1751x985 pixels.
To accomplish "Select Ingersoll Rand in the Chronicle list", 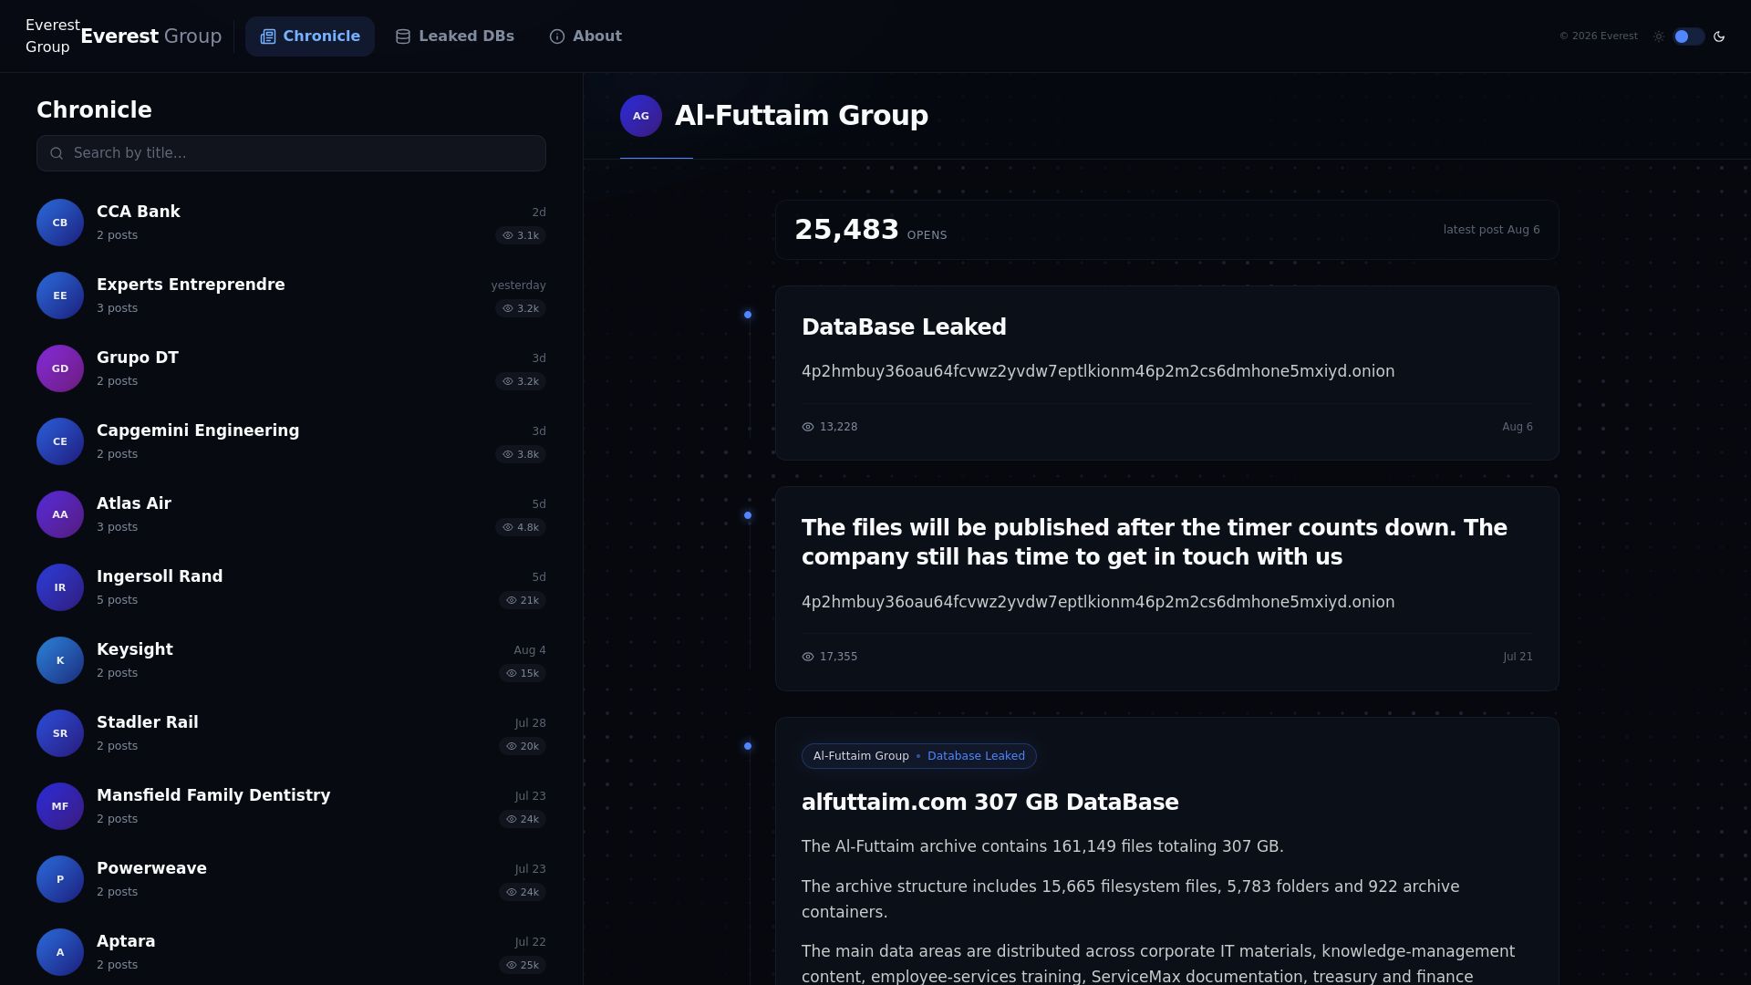I will pyautogui.click(x=291, y=587).
